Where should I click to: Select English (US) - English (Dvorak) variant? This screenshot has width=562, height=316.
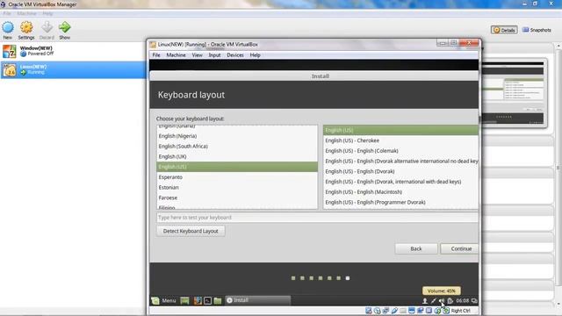[400, 171]
